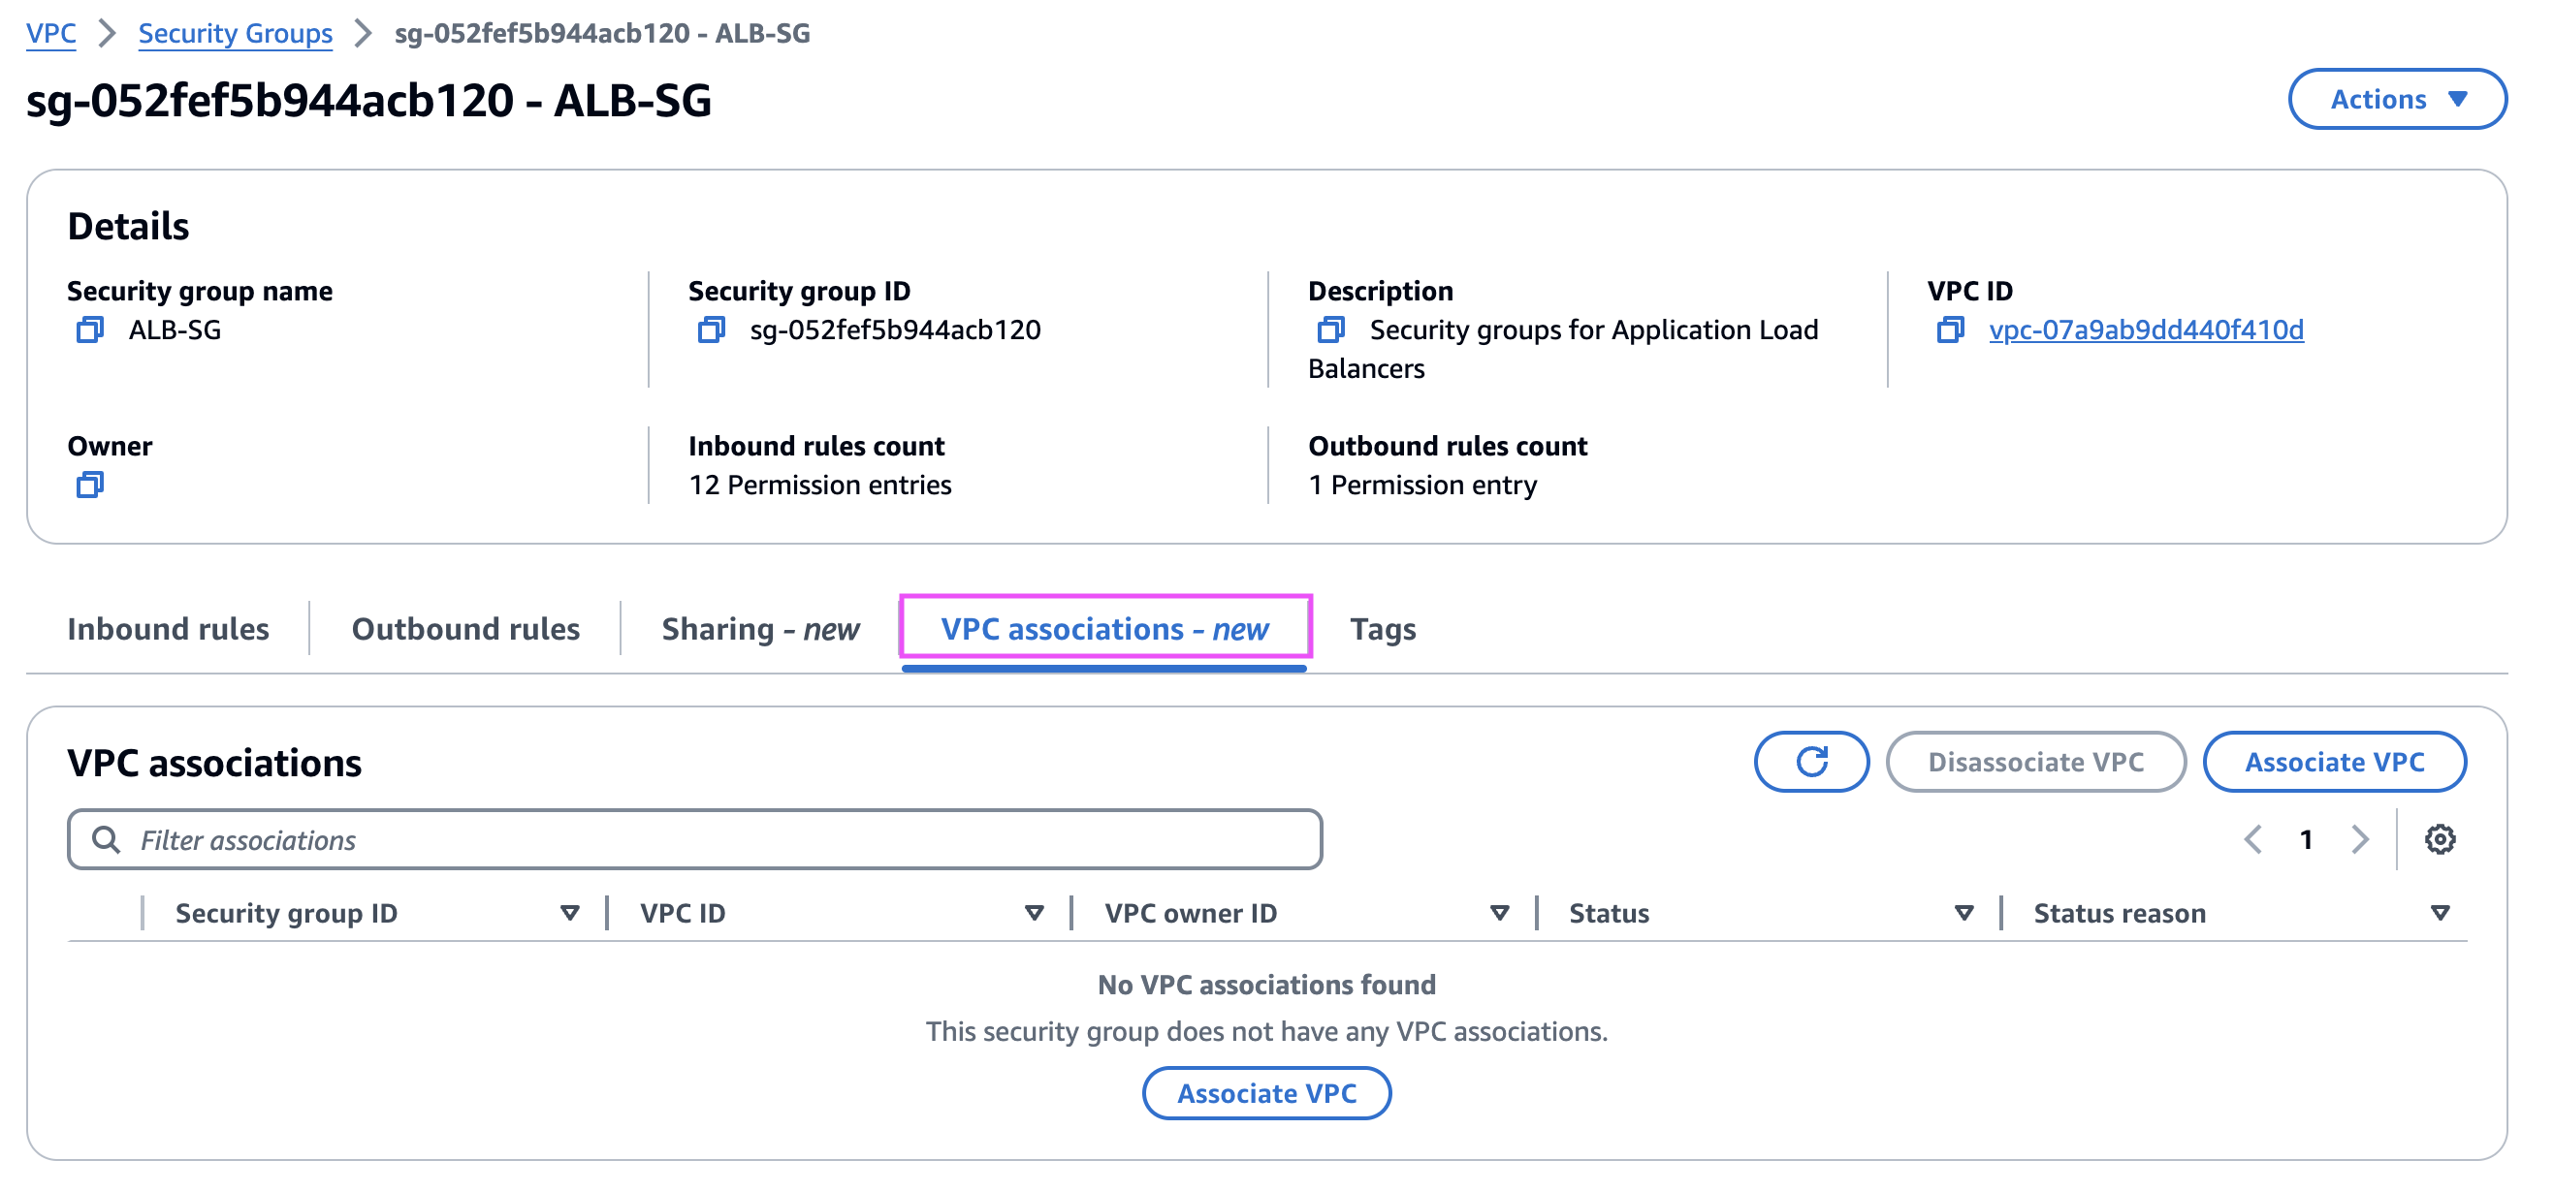The width and height of the screenshot is (2554, 1192).
Task: Sort by VPC owner ID column
Action: click(1499, 913)
